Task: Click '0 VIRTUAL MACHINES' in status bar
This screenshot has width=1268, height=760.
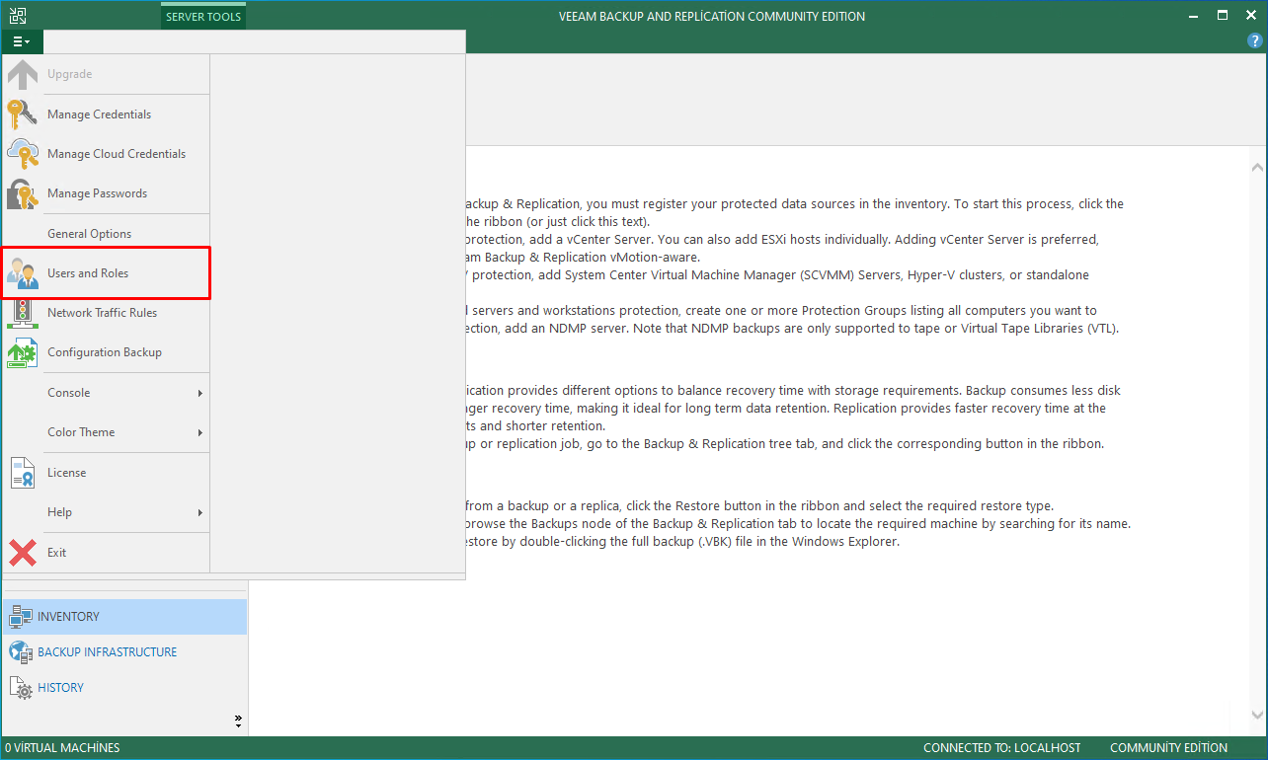Action: click(62, 748)
